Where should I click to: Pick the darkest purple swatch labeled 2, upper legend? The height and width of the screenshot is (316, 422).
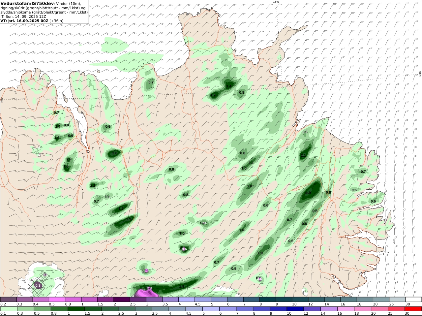click(x=121, y=300)
